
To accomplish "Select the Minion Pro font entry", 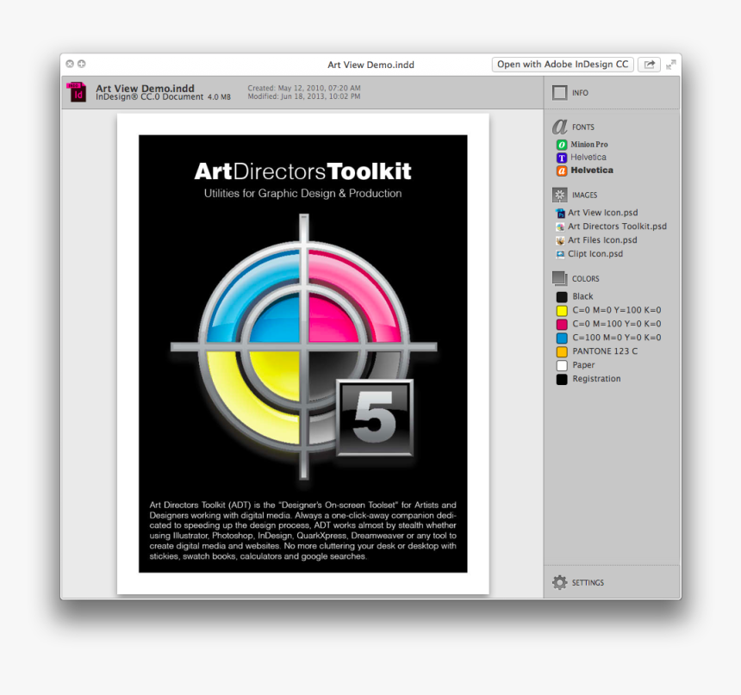I will (588, 145).
